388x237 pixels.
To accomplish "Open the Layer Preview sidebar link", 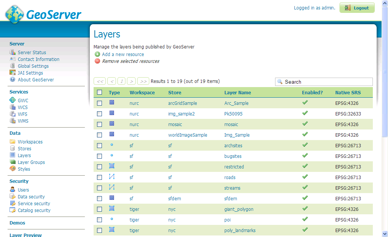I will (x=25, y=235).
